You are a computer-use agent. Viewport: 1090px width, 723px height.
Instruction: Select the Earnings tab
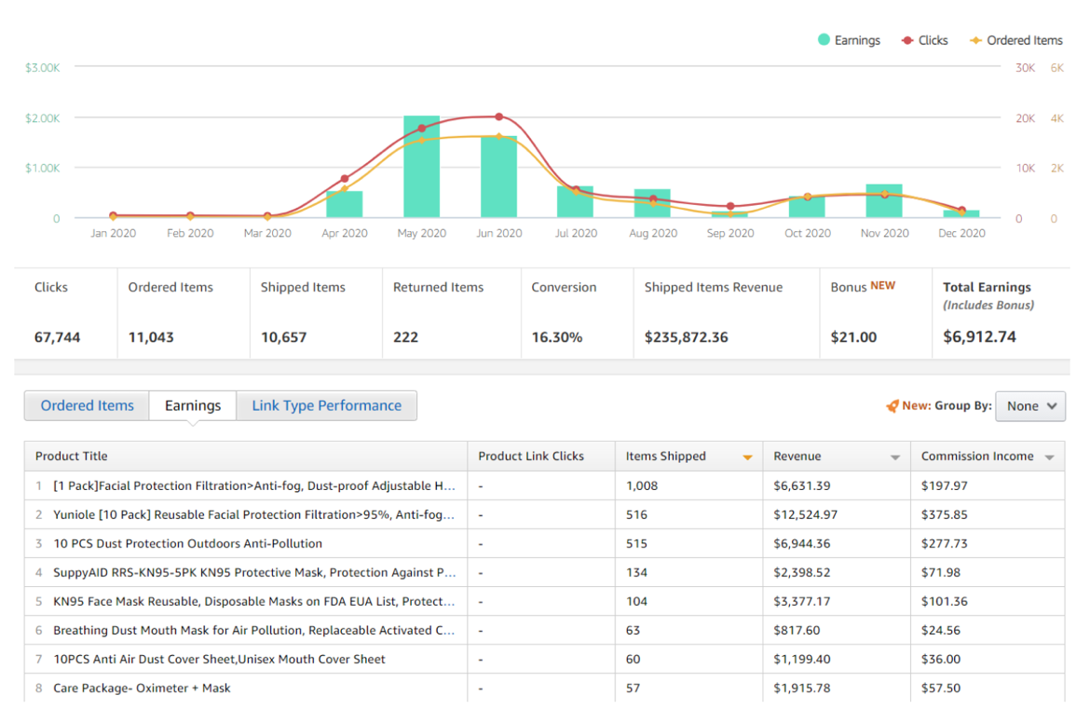pos(193,405)
